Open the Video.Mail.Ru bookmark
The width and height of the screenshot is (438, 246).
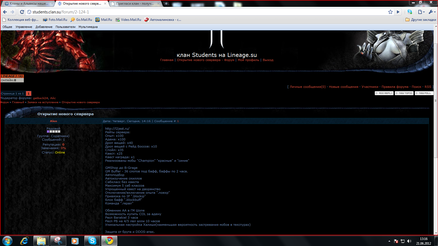(x=128, y=20)
